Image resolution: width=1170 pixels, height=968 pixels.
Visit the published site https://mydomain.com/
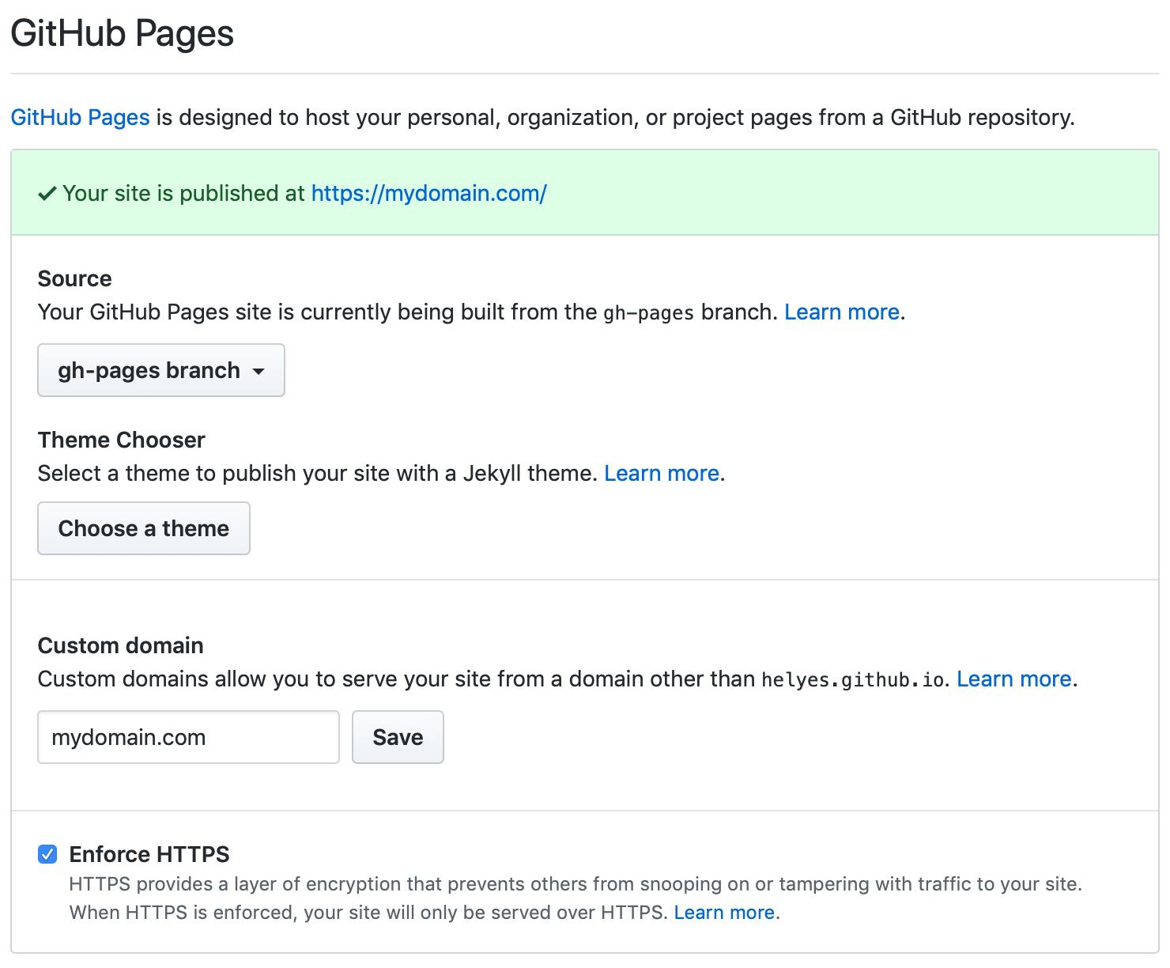click(x=428, y=193)
